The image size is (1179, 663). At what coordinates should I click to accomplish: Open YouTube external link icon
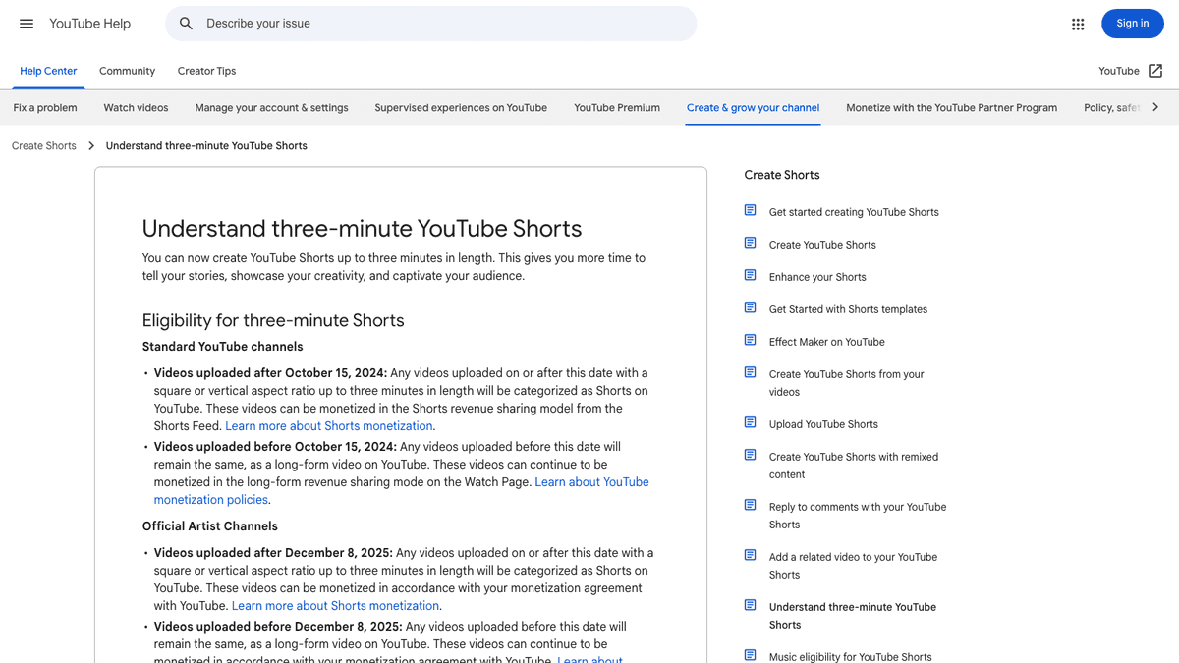(x=1155, y=71)
